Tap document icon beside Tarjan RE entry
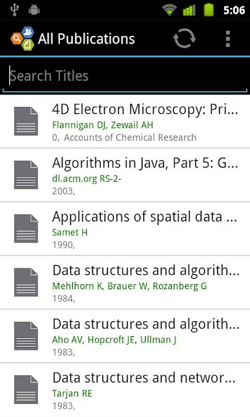Screen dimensions: 250x417 [26, 390]
